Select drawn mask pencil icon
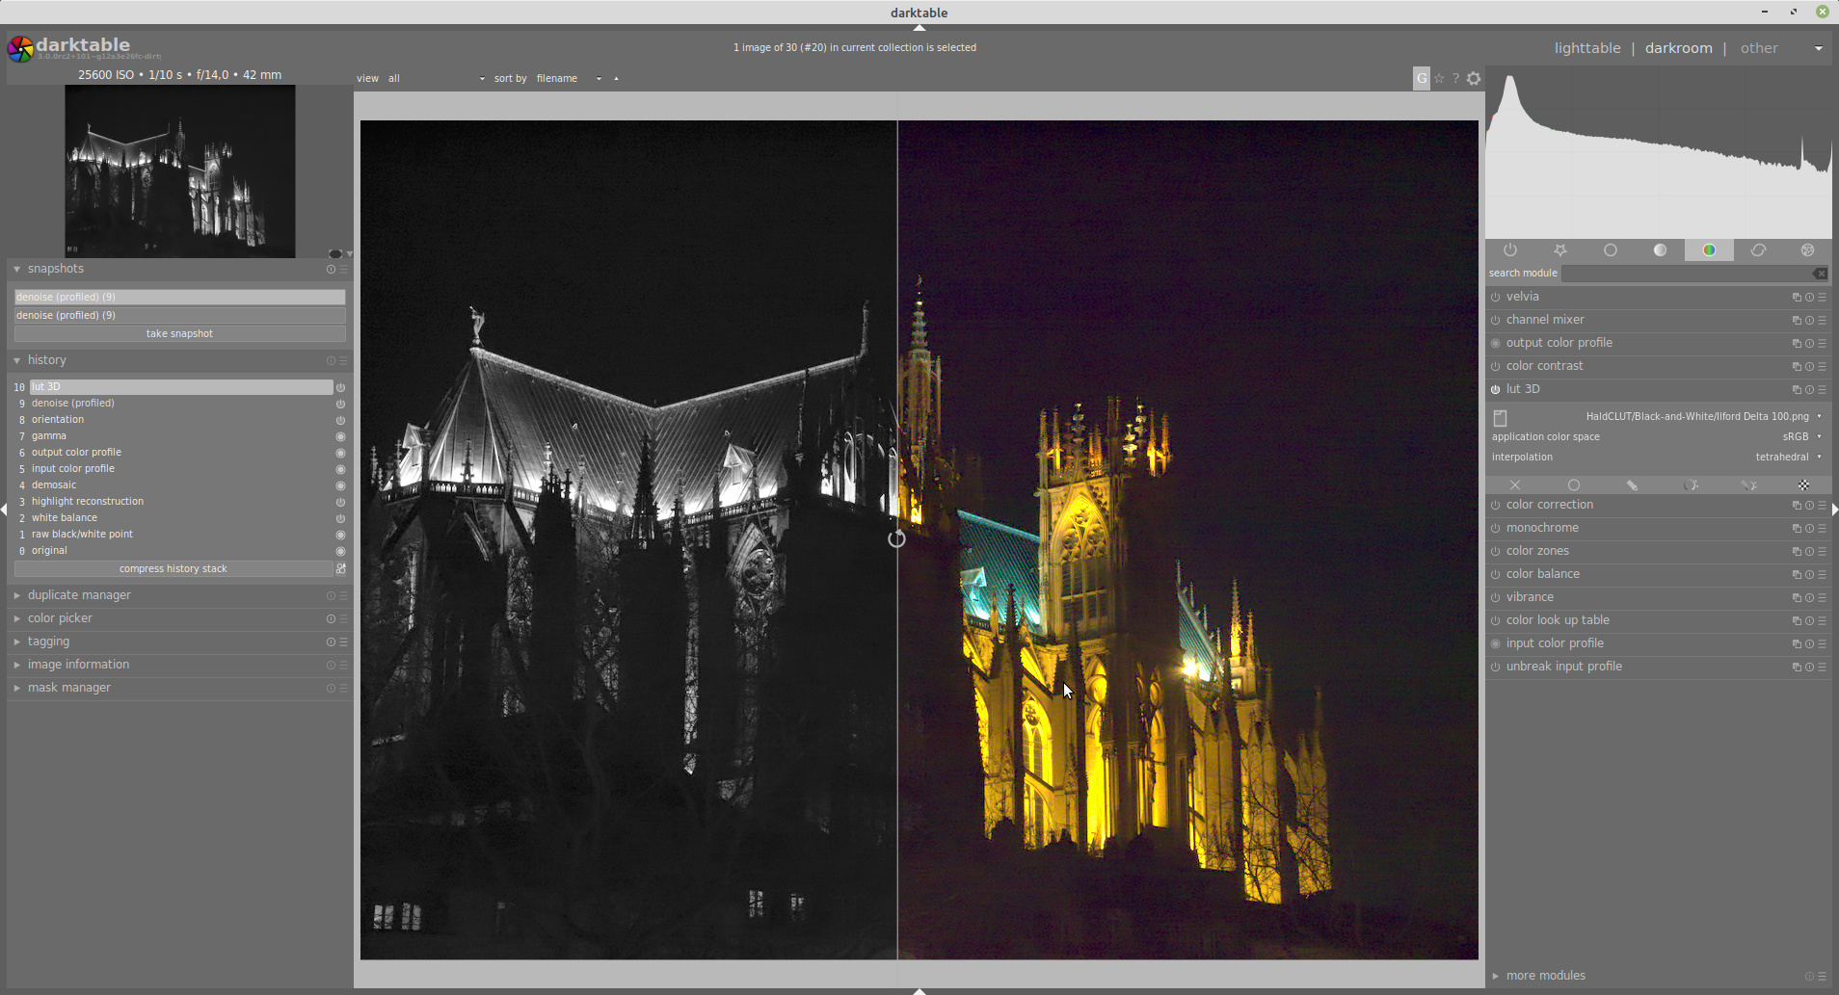Screen dimensions: 1839x995 pos(1632,485)
